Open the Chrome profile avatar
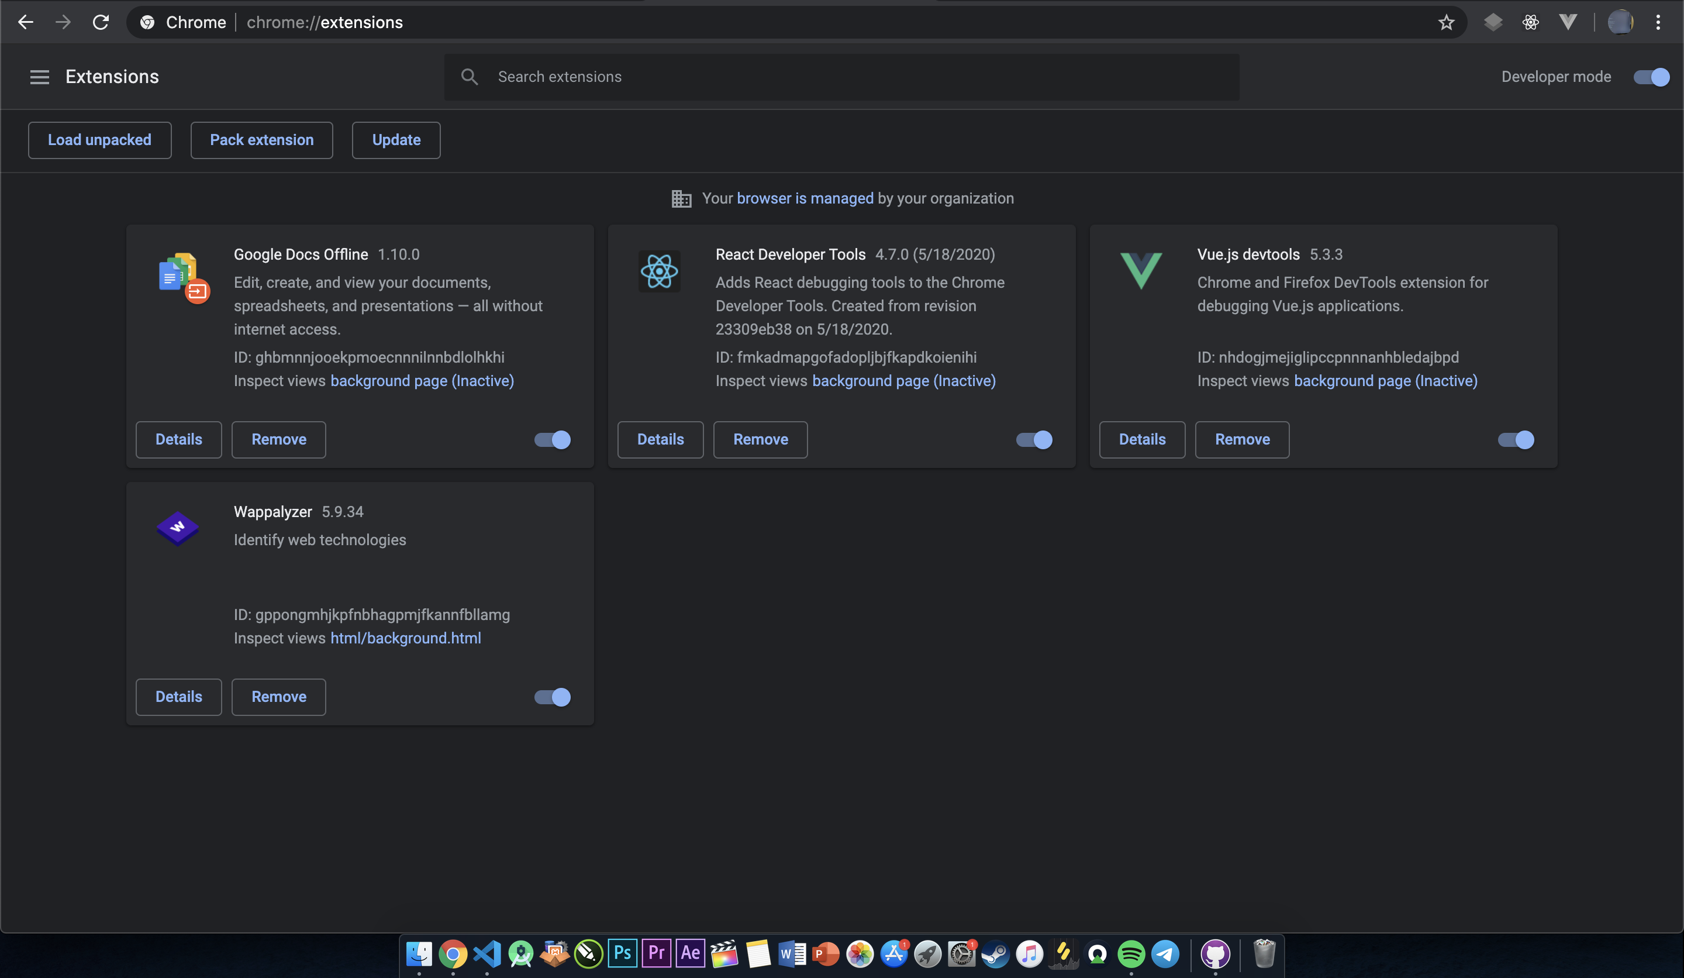The width and height of the screenshot is (1684, 978). click(1620, 22)
